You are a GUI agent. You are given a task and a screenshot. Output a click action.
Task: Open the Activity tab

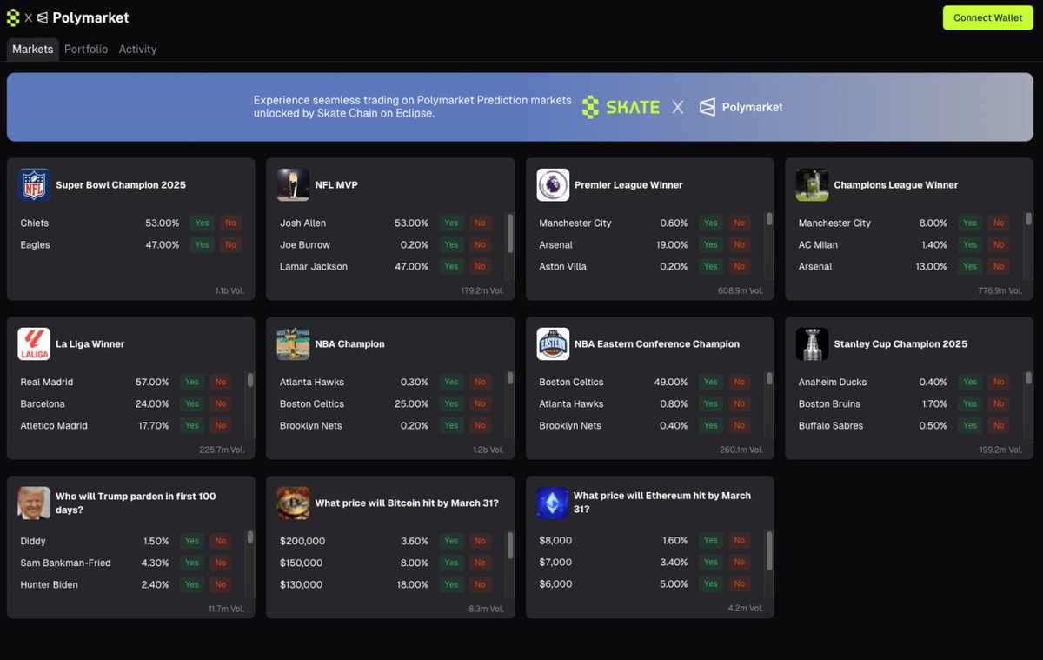(x=137, y=50)
